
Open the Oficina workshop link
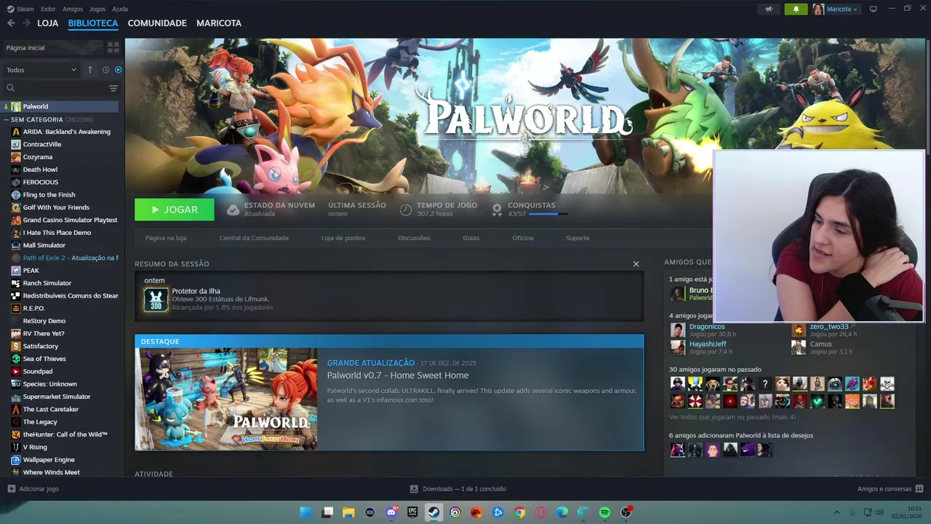tap(522, 238)
